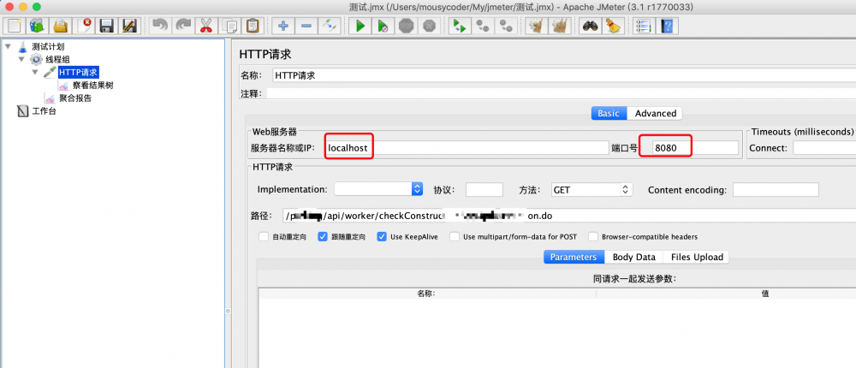Select the Body Data tab
856x368 pixels.
pyautogui.click(x=633, y=257)
